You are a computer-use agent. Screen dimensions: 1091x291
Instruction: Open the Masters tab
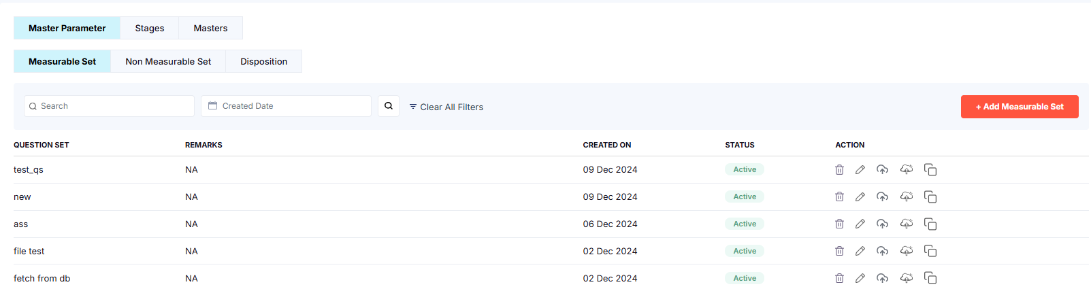point(210,28)
